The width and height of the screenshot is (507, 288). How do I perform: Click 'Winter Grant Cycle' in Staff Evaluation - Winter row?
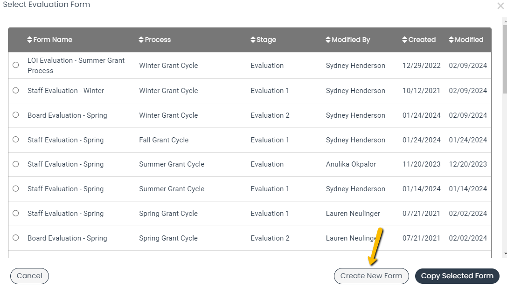(x=168, y=91)
